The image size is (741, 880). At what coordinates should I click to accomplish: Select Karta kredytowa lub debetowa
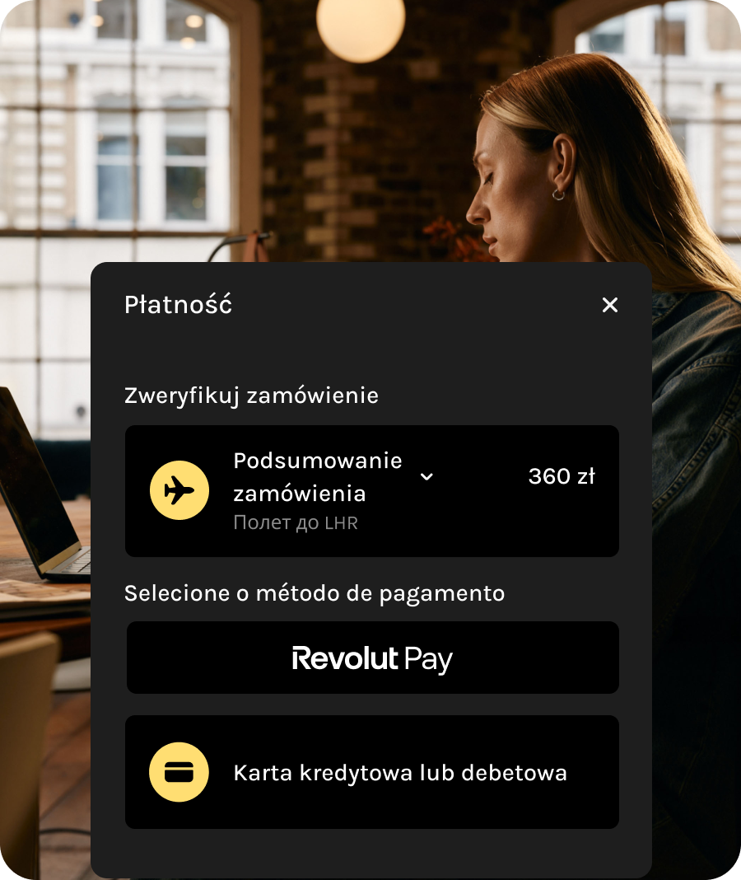pos(400,773)
